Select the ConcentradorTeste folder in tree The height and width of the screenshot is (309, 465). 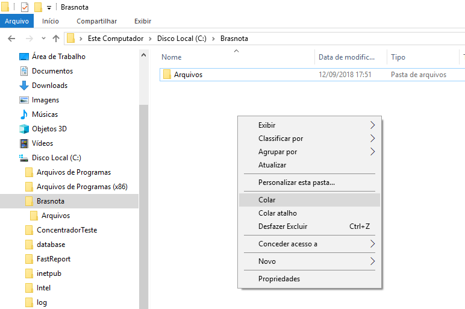click(66, 230)
